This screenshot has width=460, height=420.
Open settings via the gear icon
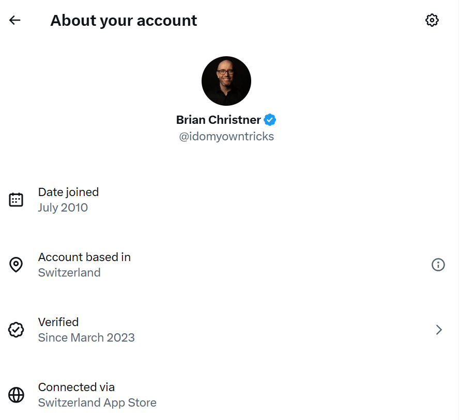point(432,20)
